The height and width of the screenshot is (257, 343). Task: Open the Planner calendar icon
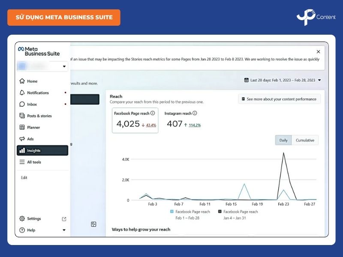pyautogui.click(x=22, y=128)
